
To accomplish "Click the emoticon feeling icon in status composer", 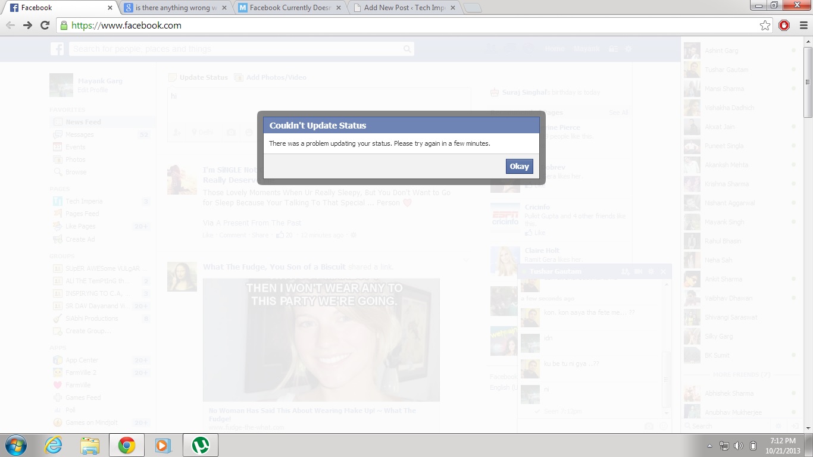I will pyautogui.click(x=249, y=132).
